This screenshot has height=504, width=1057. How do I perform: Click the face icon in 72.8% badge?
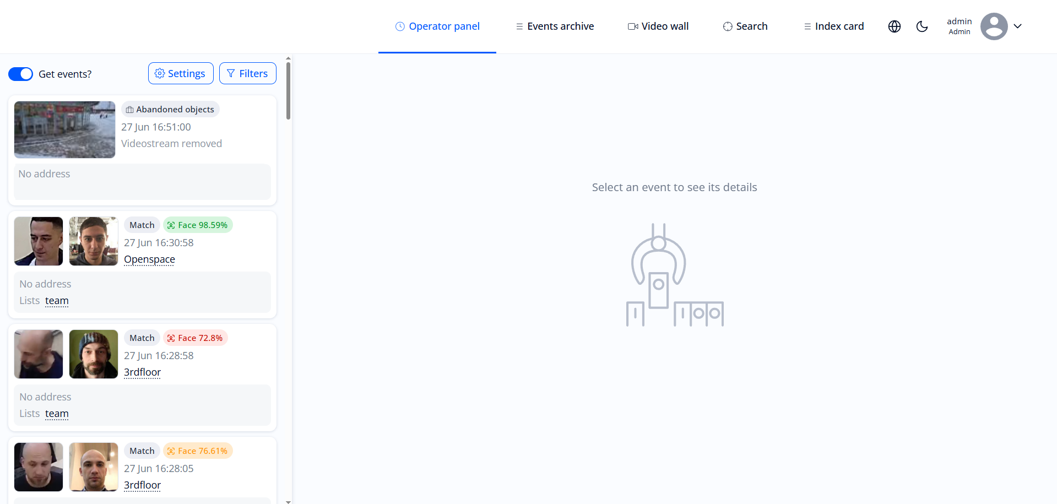click(171, 338)
